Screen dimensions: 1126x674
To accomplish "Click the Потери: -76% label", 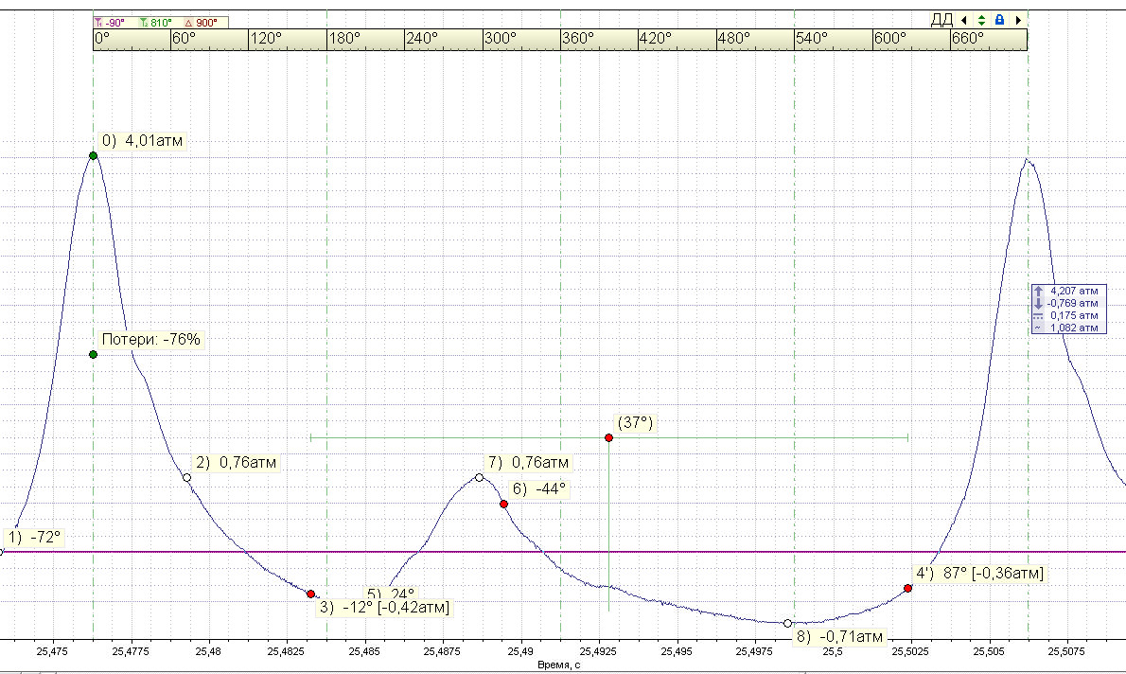I will click(x=150, y=339).
